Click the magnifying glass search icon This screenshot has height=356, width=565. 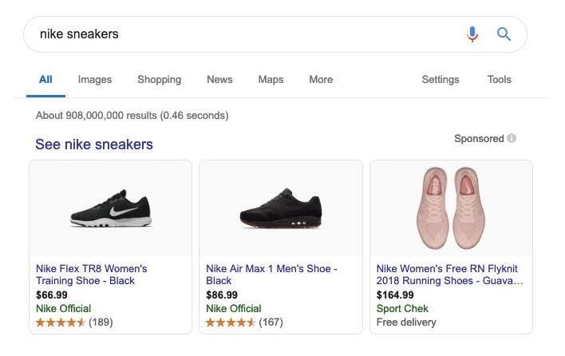504,34
